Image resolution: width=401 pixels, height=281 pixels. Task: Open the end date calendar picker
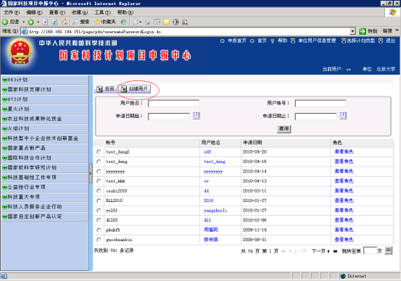click(343, 115)
